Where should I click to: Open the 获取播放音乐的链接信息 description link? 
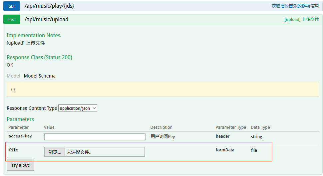295,6
